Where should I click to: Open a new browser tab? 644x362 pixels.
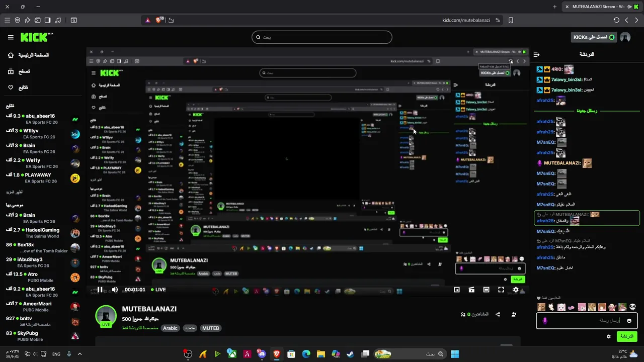[555, 7]
